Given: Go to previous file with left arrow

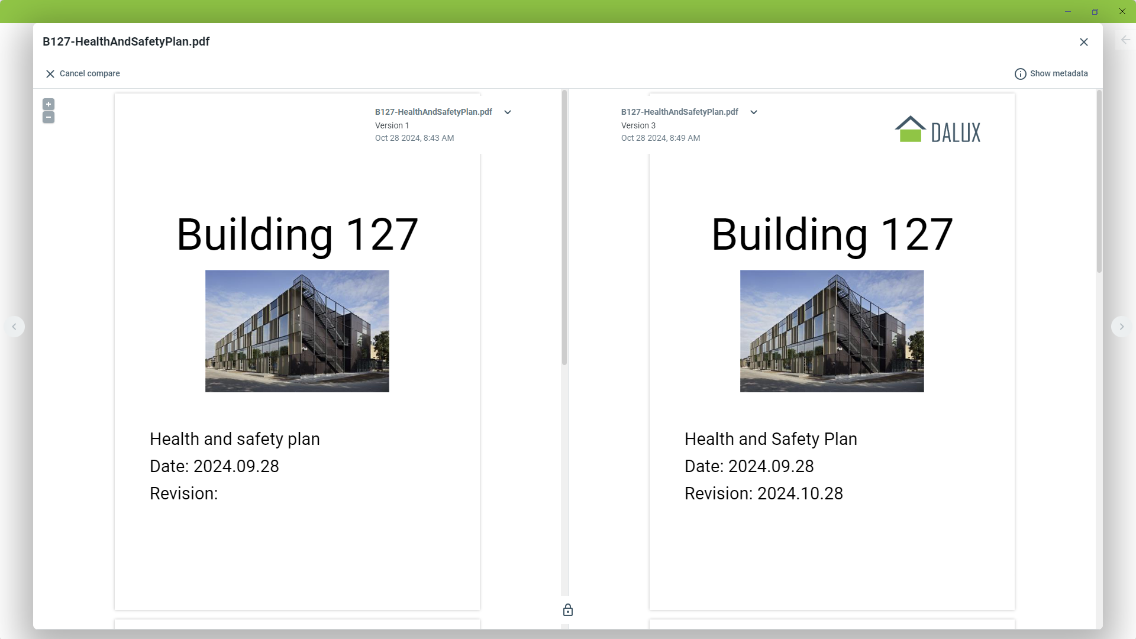Looking at the screenshot, I should pyautogui.click(x=14, y=327).
